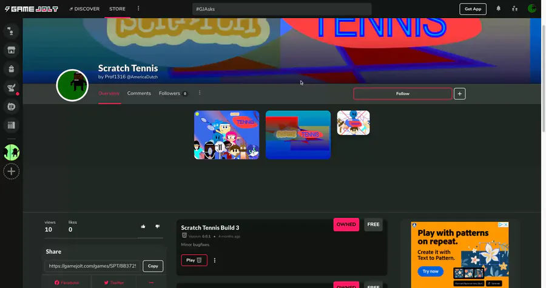Switch to the Comments tab

pyautogui.click(x=139, y=93)
